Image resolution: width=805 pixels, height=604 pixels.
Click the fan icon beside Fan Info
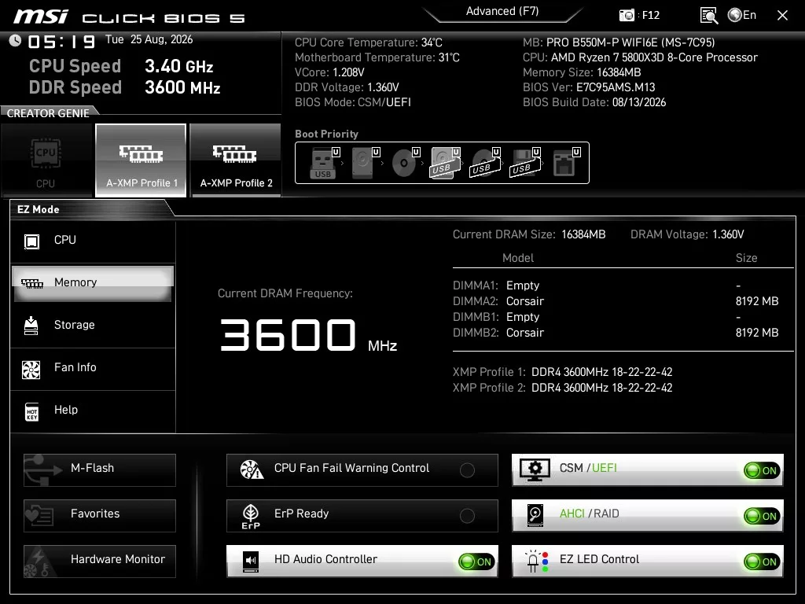[31, 370]
